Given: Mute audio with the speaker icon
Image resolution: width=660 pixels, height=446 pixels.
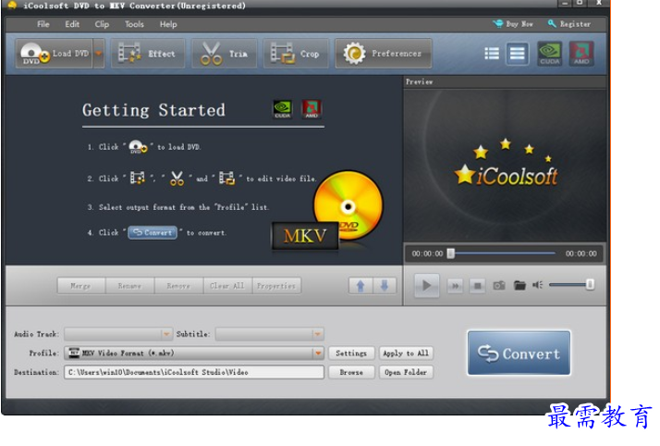Looking at the screenshot, I should pos(537,285).
